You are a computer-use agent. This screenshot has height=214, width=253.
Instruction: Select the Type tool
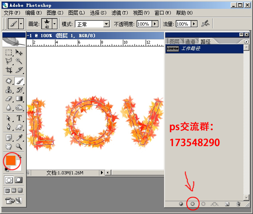[x=19, y=118]
